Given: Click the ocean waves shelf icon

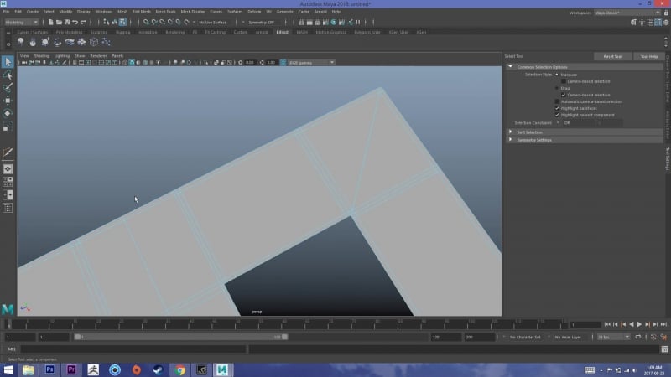Looking at the screenshot, I should click(70, 42).
